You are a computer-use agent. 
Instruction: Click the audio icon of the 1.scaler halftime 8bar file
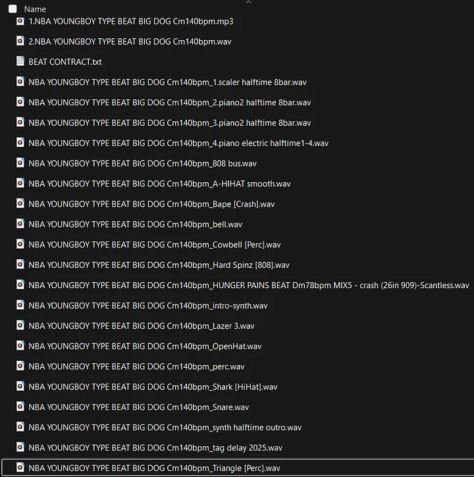20,82
